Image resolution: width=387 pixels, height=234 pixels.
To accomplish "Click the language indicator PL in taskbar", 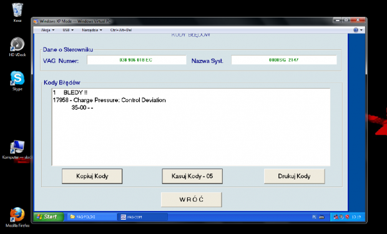I will point(314,217).
